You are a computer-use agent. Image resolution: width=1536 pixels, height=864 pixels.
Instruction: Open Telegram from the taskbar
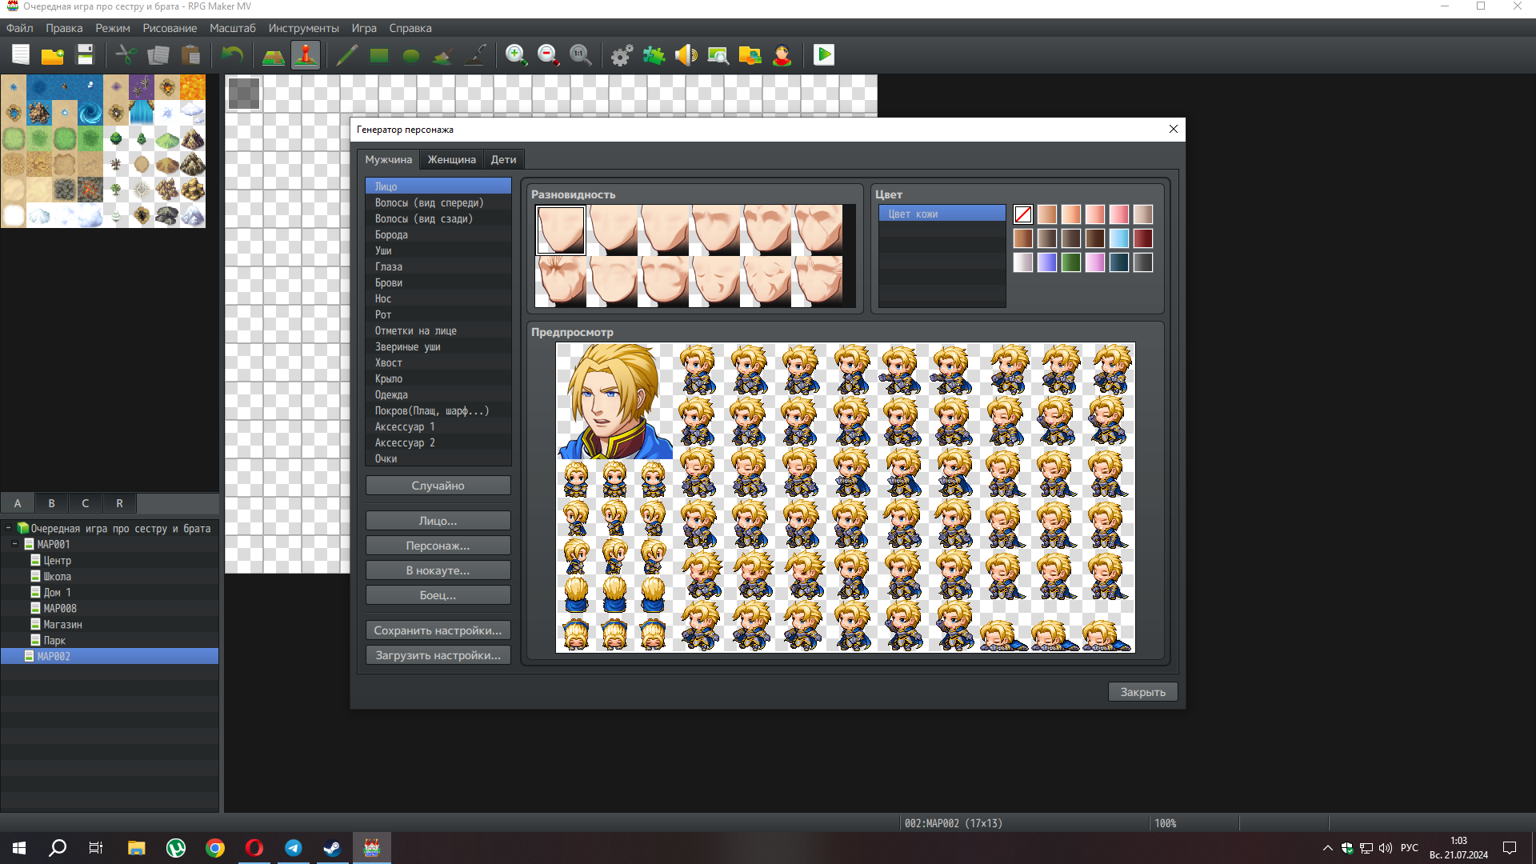[x=293, y=848]
